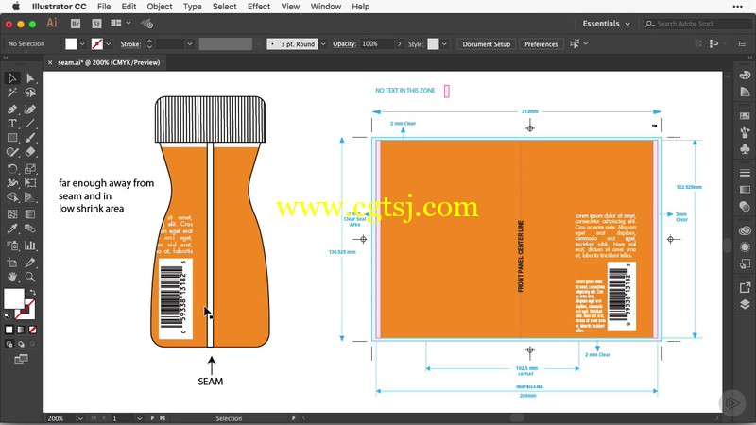Screen dimensions: 756x425
Task: Select the Scale tool
Action: coord(30,169)
